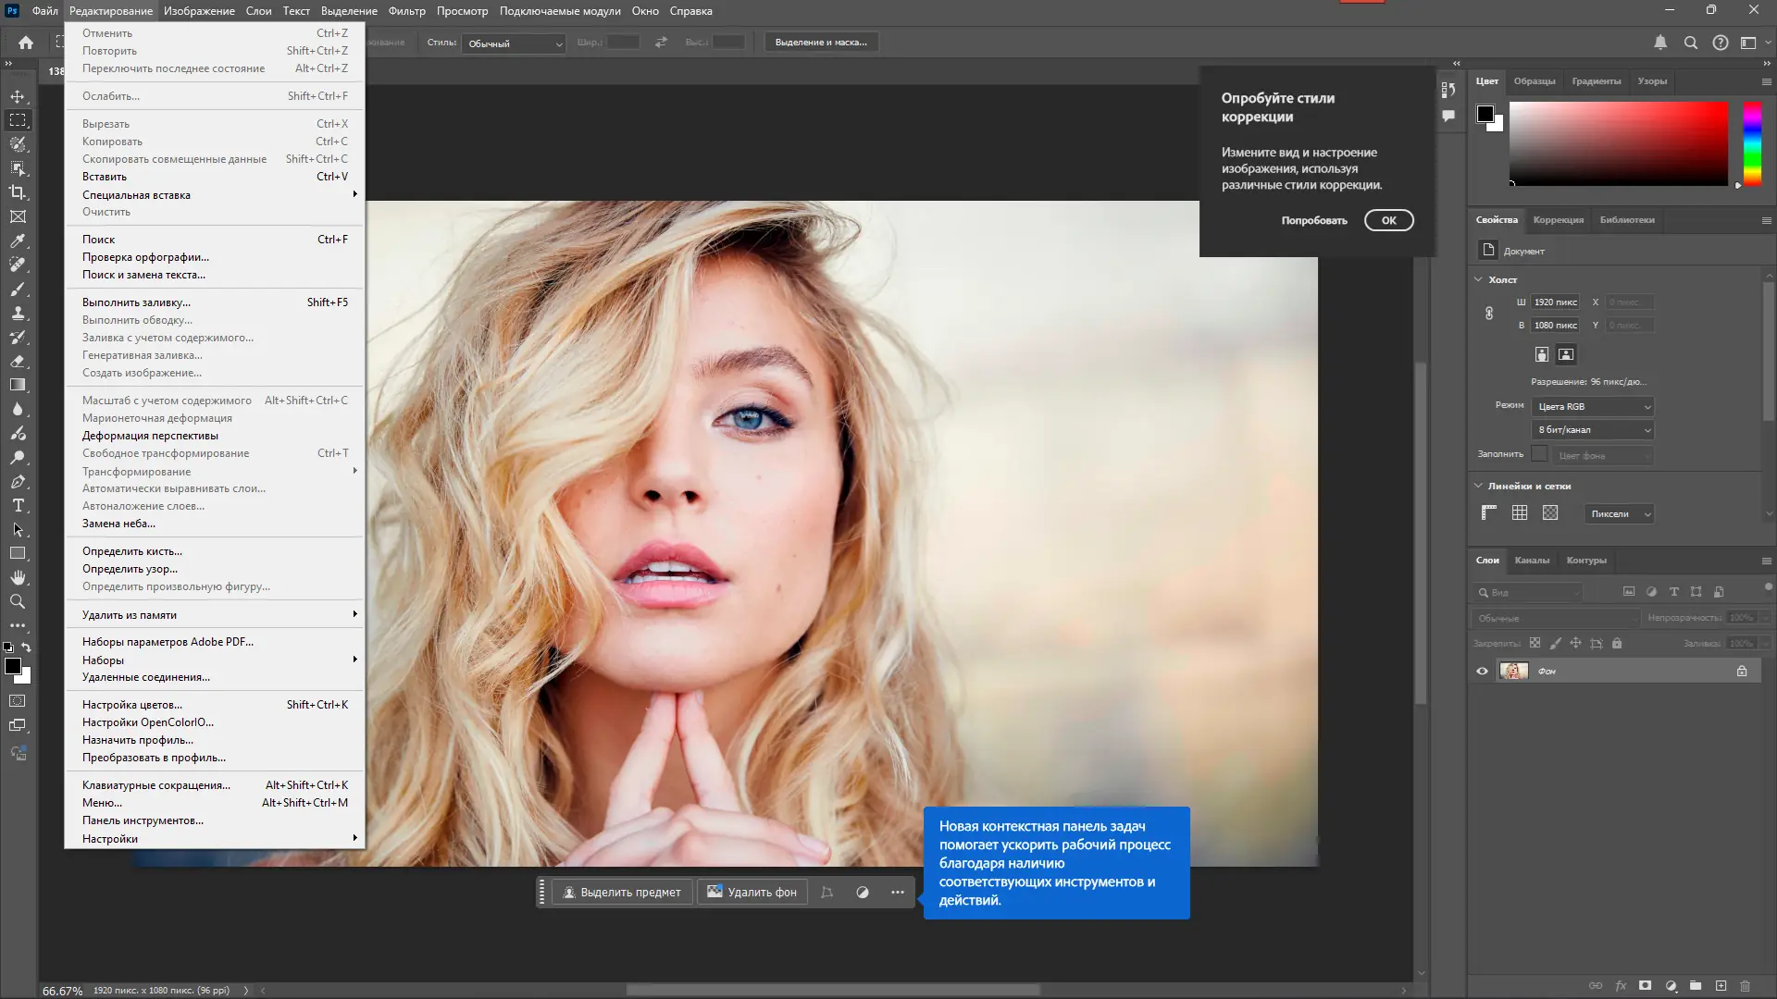Collapse the Холст section
Image resolution: width=1777 pixels, height=999 pixels.
click(x=1479, y=279)
